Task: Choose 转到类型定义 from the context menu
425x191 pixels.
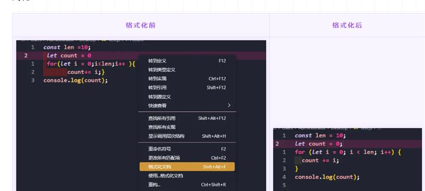Action: coord(187,70)
